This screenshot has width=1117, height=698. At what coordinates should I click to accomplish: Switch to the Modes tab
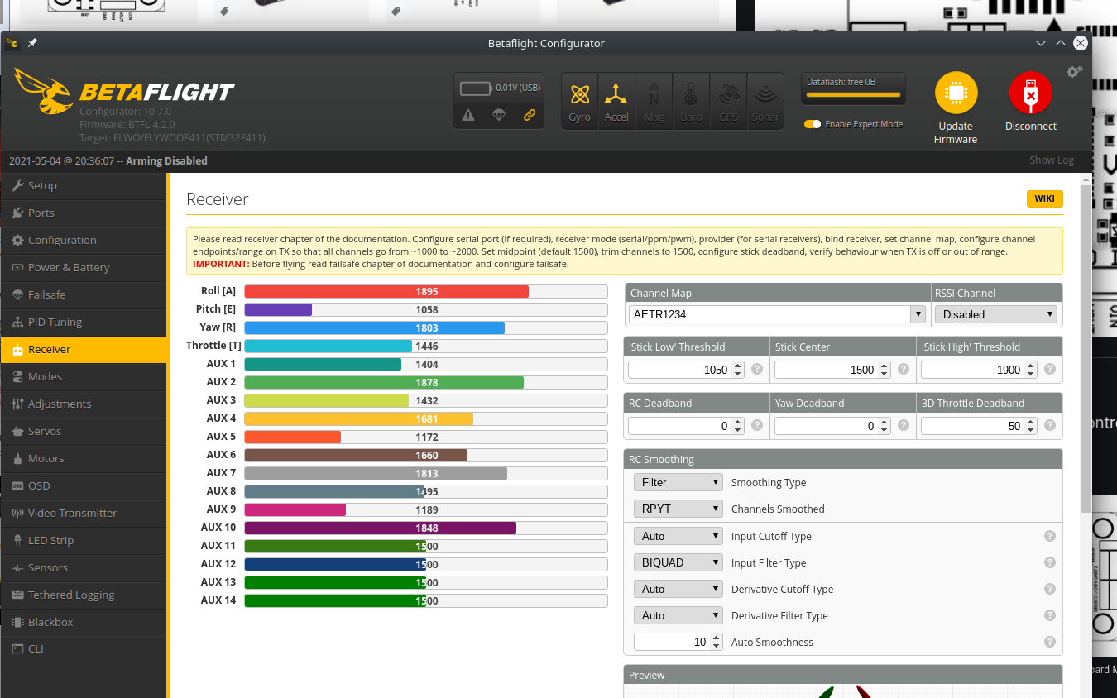[x=84, y=377]
